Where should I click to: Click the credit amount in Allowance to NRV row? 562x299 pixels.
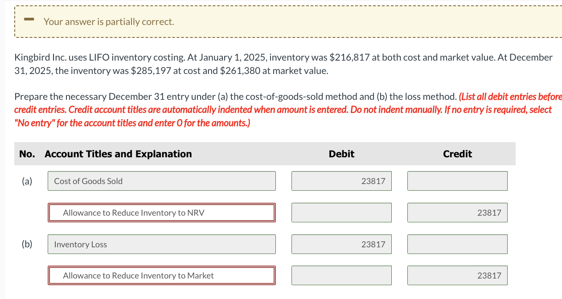click(457, 213)
